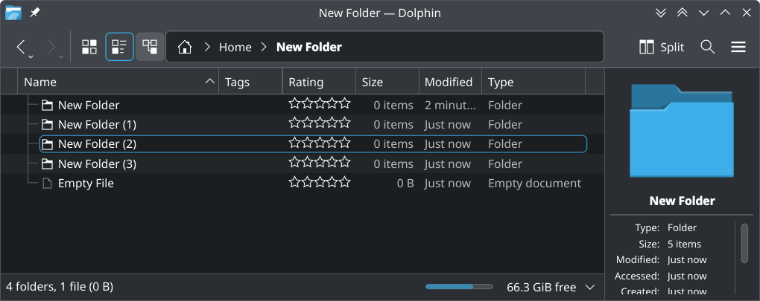
Task: Go back to previous folder
Action: (23, 47)
